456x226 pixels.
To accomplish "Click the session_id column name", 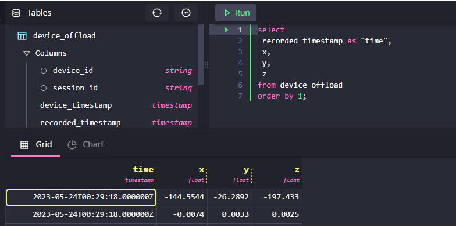I will (76, 88).
